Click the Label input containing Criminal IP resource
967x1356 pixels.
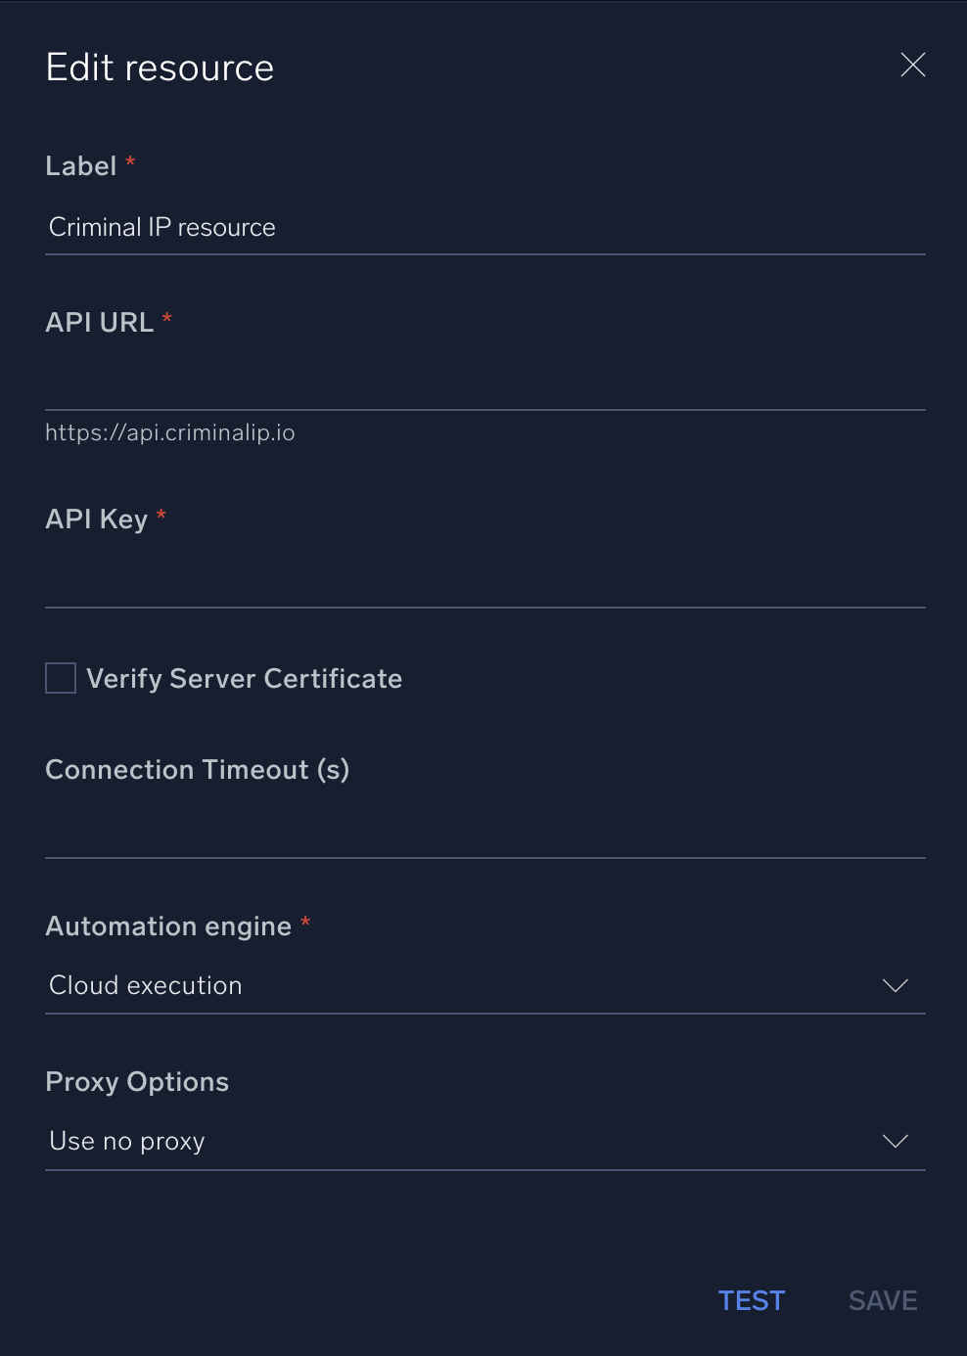(x=484, y=227)
